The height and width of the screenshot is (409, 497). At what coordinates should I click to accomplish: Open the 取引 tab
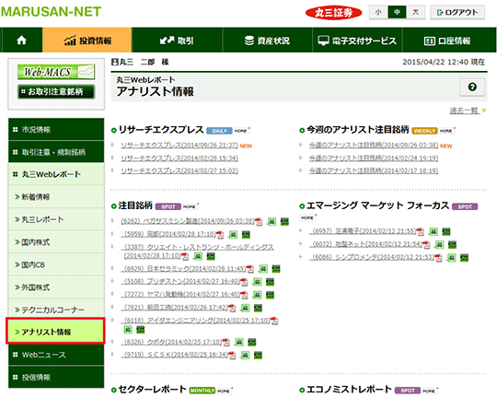(177, 40)
